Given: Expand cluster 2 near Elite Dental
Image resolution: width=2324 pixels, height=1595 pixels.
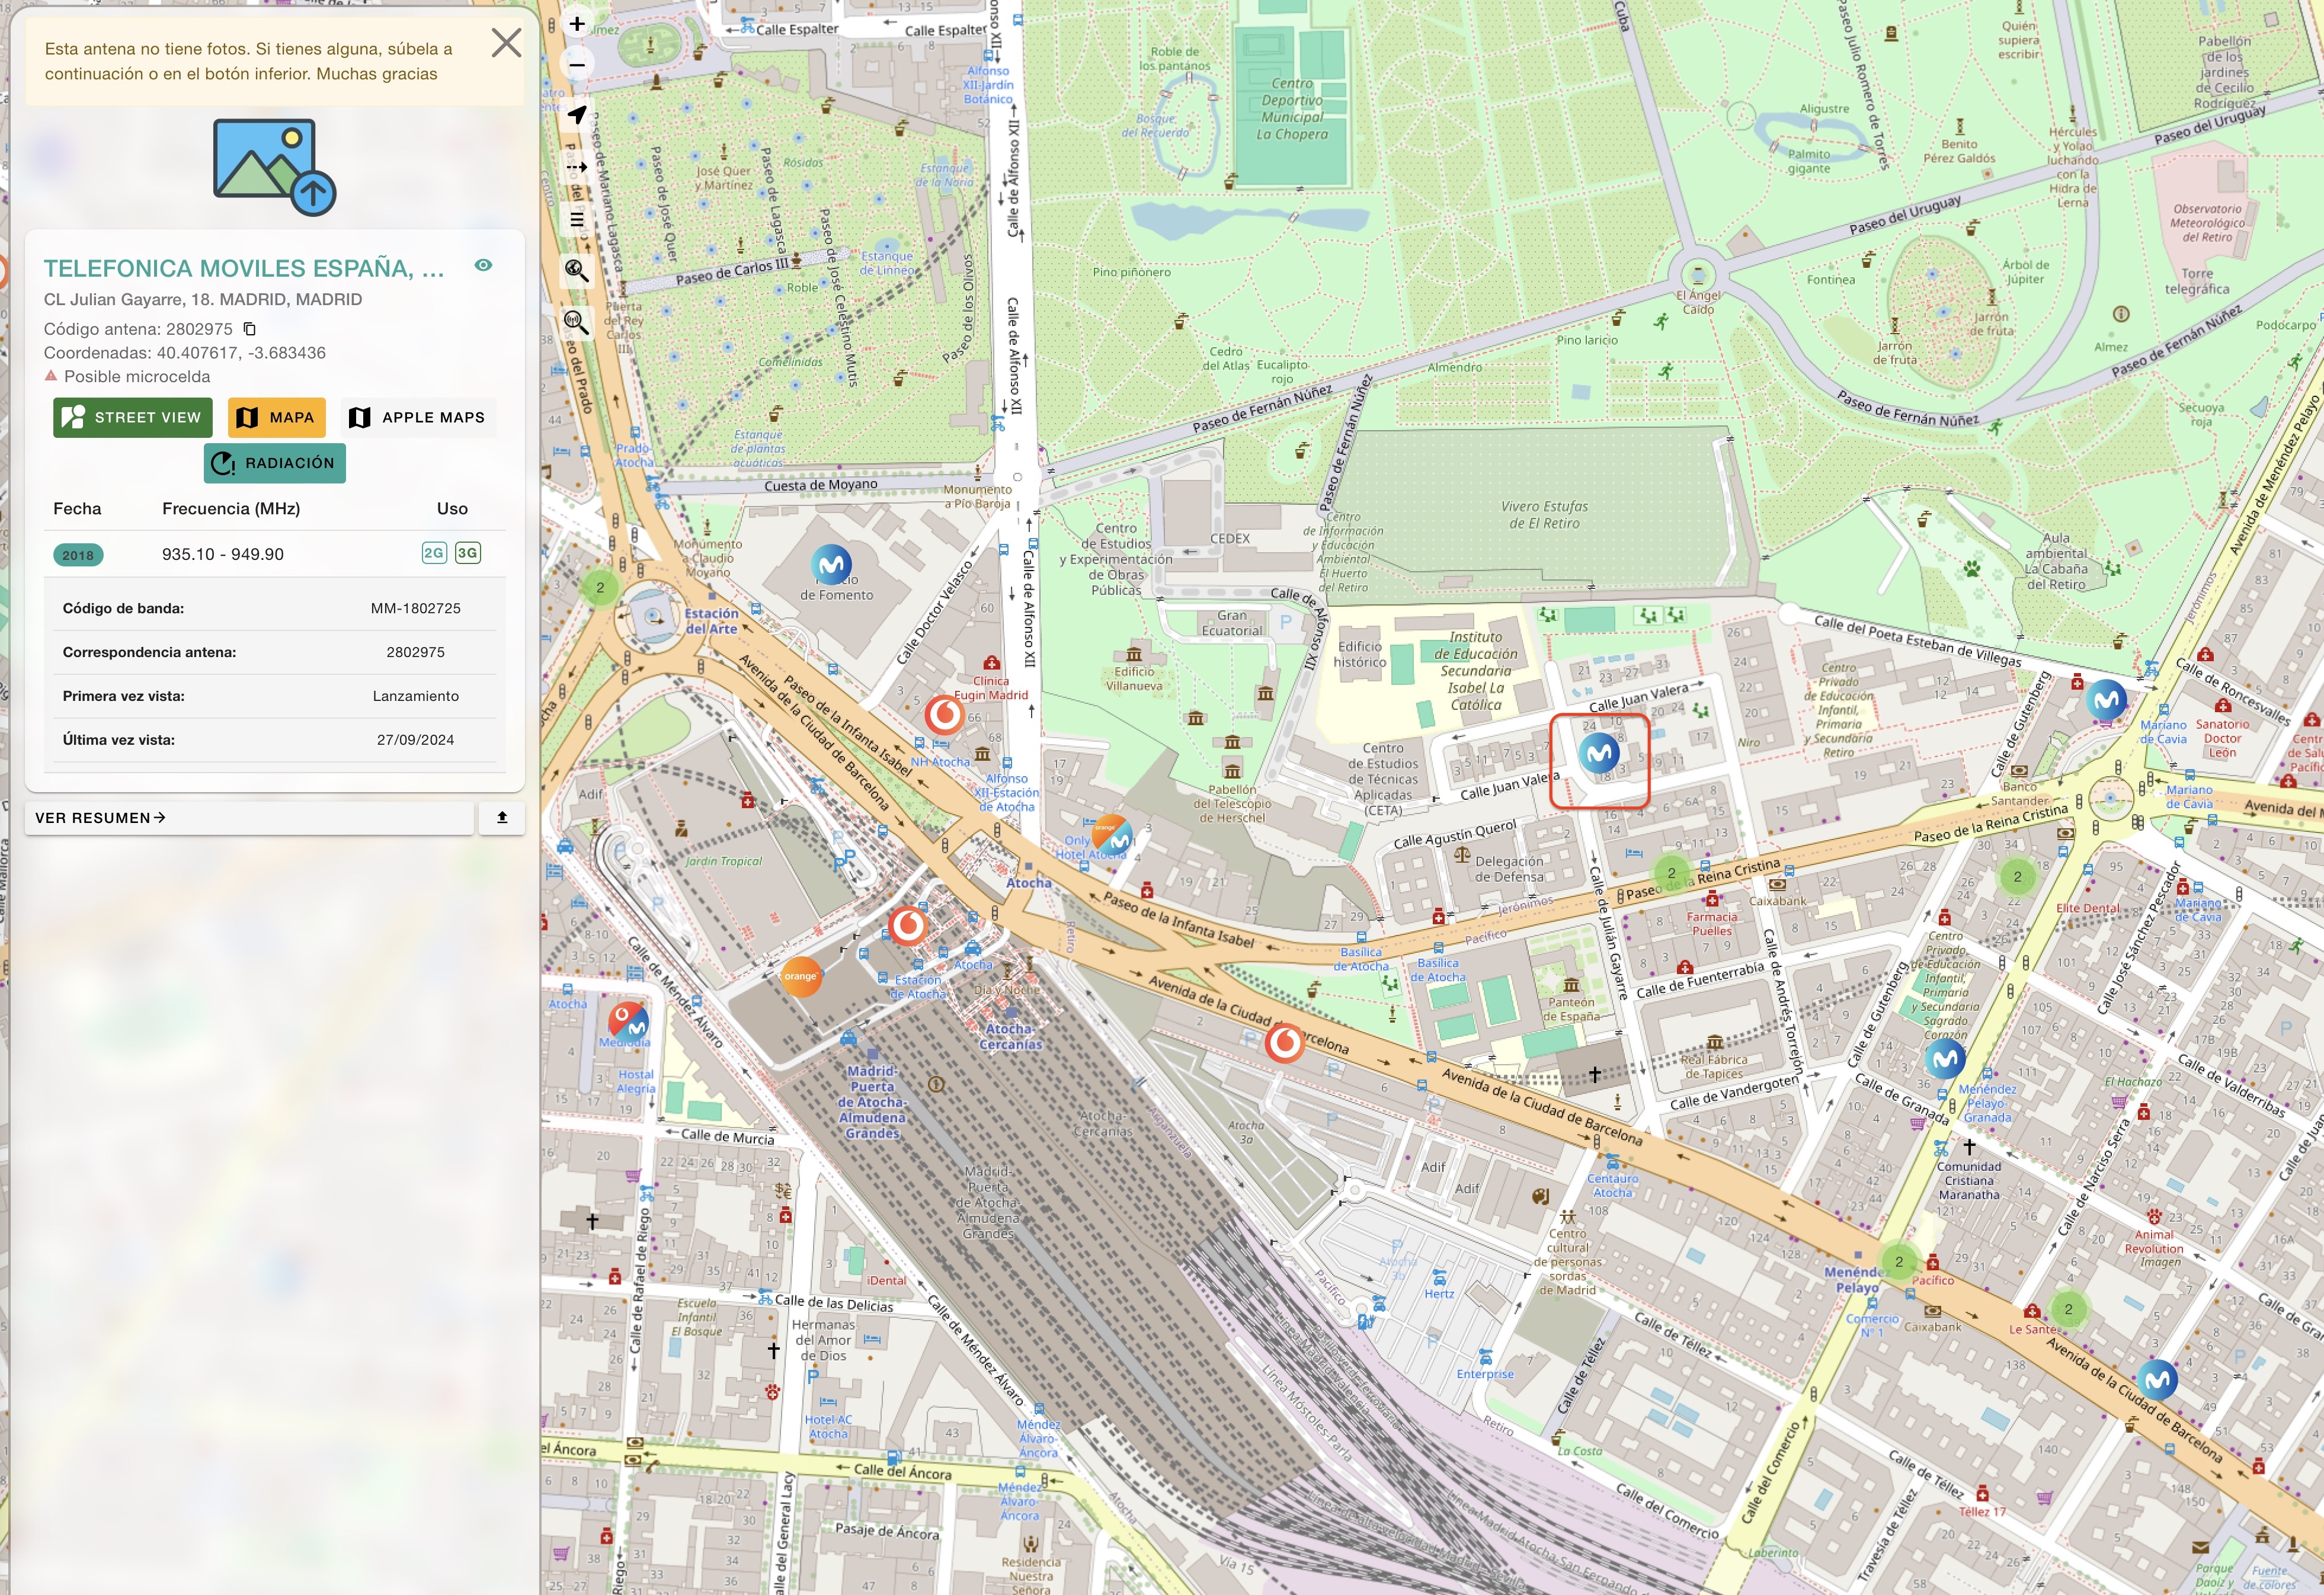Looking at the screenshot, I should click(x=2017, y=877).
